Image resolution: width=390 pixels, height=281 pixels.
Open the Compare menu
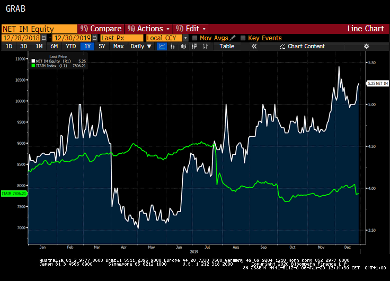[101, 29]
